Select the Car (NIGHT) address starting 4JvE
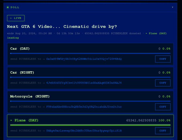This screenshot has height=140, width=182. [x=84, y=83]
